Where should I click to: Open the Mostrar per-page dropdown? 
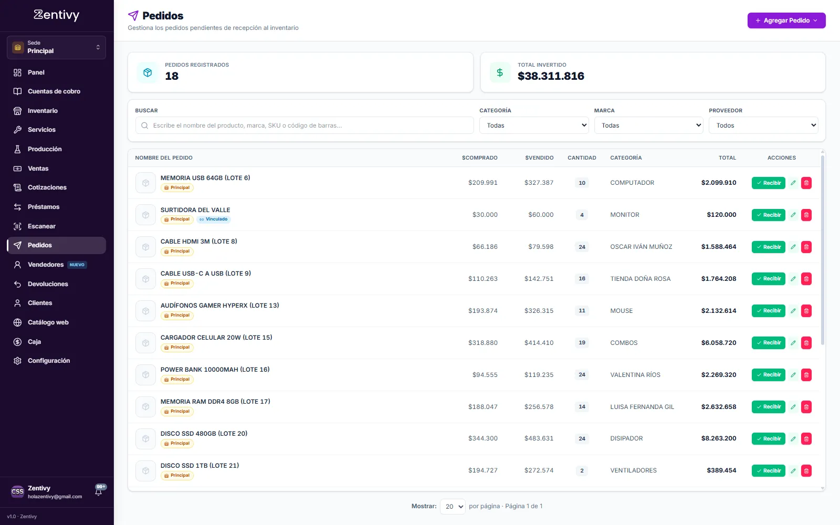(x=453, y=507)
